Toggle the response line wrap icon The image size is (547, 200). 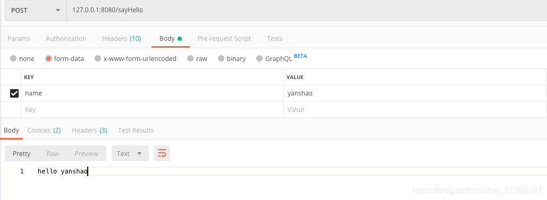point(162,153)
